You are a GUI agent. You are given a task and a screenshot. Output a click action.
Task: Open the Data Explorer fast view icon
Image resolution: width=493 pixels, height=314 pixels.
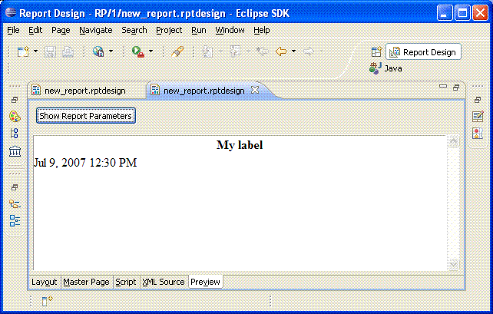[x=15, y=134]
